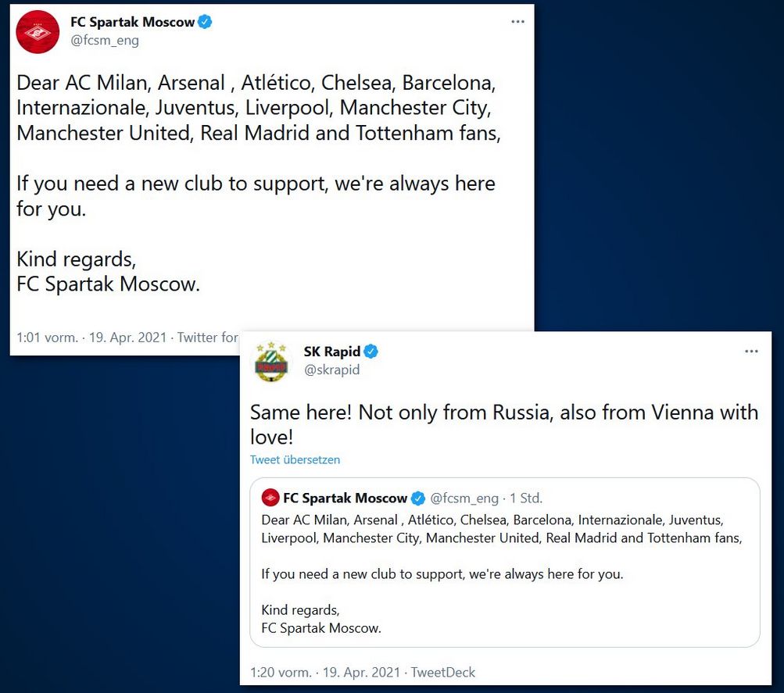Click the SK Rapid club crest avatar
Image resolution: width=784 pixels, height=693 pixels.
(271, 362)
